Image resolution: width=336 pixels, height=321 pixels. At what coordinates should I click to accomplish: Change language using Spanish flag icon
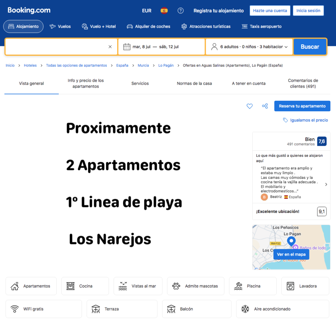pos(164,11)
